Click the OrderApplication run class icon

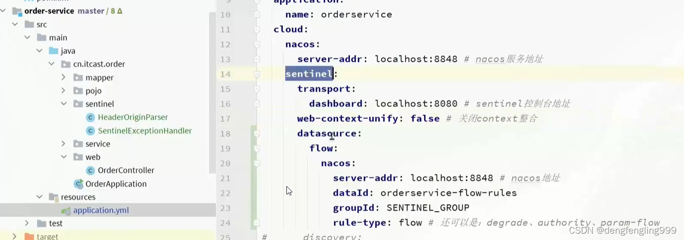[x=78, y=184]
